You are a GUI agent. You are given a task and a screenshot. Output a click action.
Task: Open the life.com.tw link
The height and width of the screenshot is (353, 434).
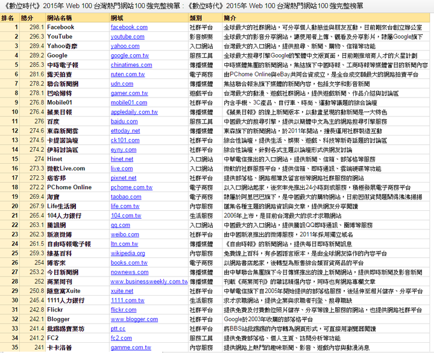pyautogui.click(x=125, y=206)
